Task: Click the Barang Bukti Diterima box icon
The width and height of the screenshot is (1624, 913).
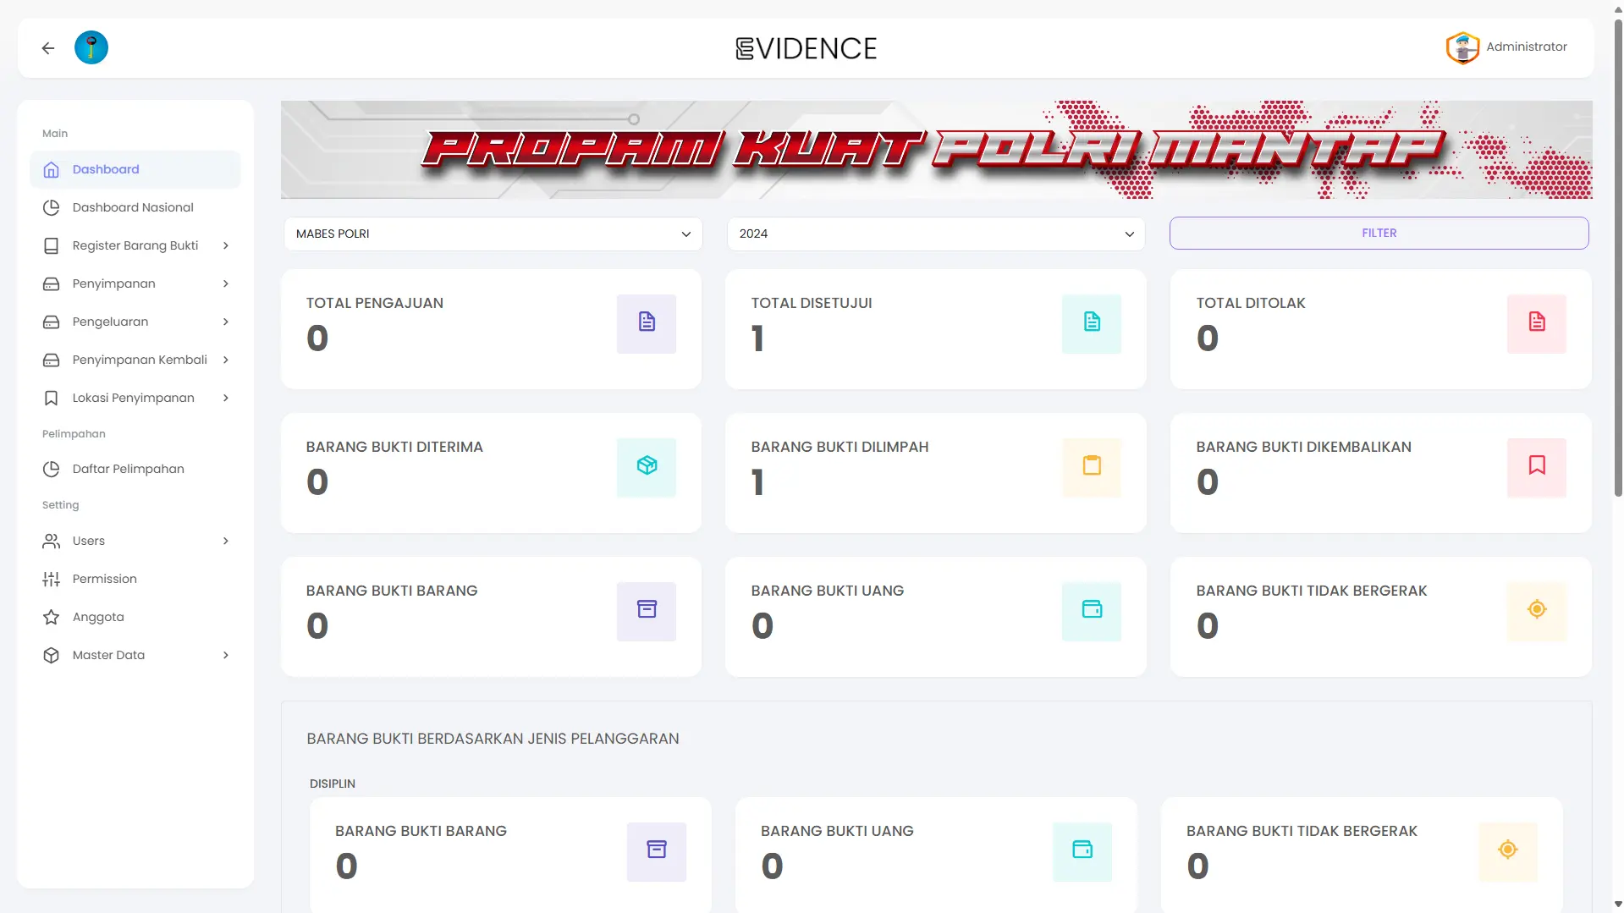Action: click(x=646, y=466)
